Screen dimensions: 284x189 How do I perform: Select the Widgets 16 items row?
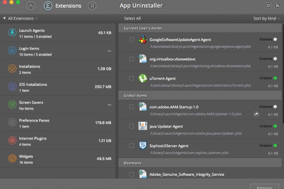pos(58,159)
